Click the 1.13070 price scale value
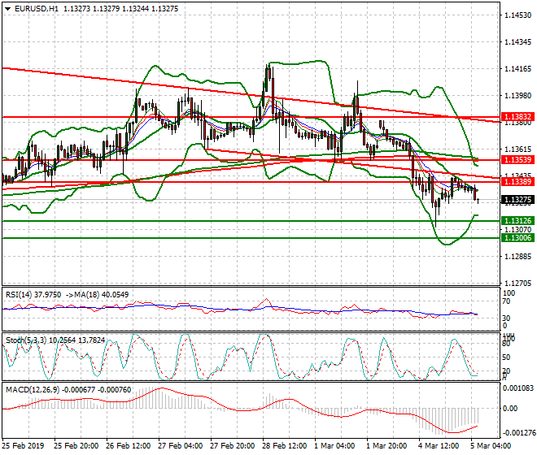 (x=517, y=229)
